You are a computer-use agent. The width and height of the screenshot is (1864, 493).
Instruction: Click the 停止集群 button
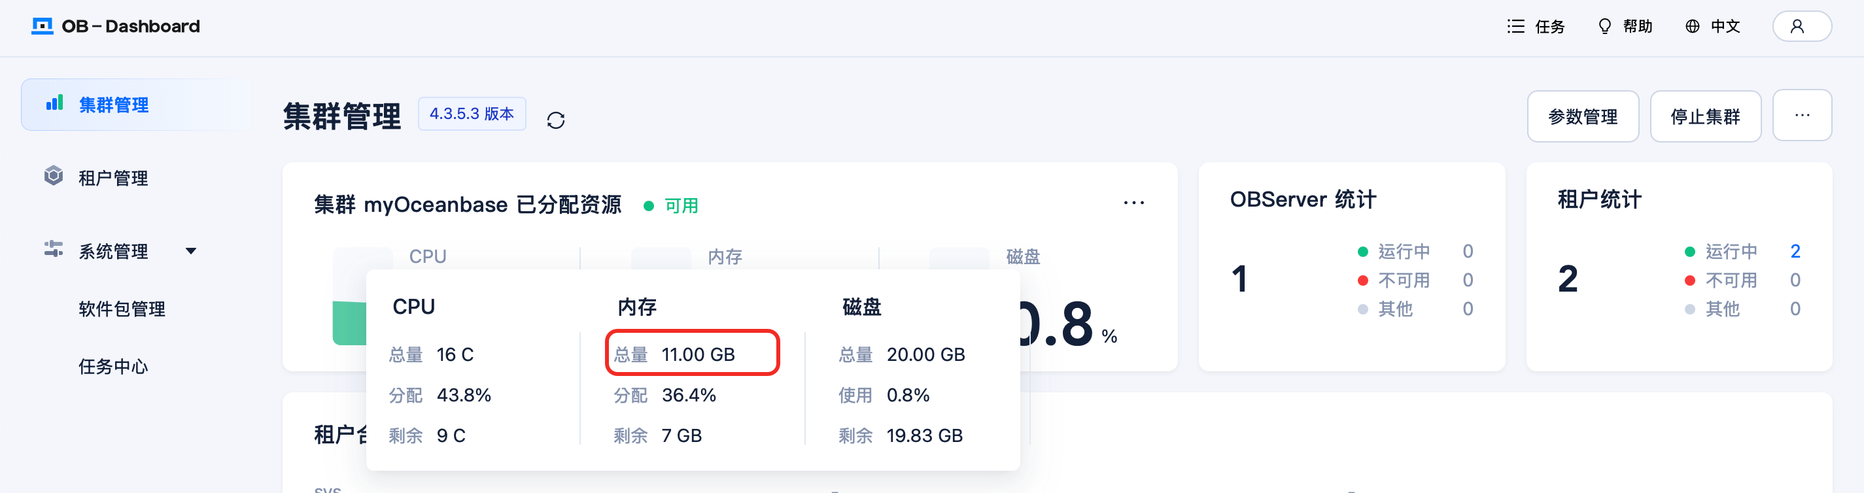(x=1705, y=116)
